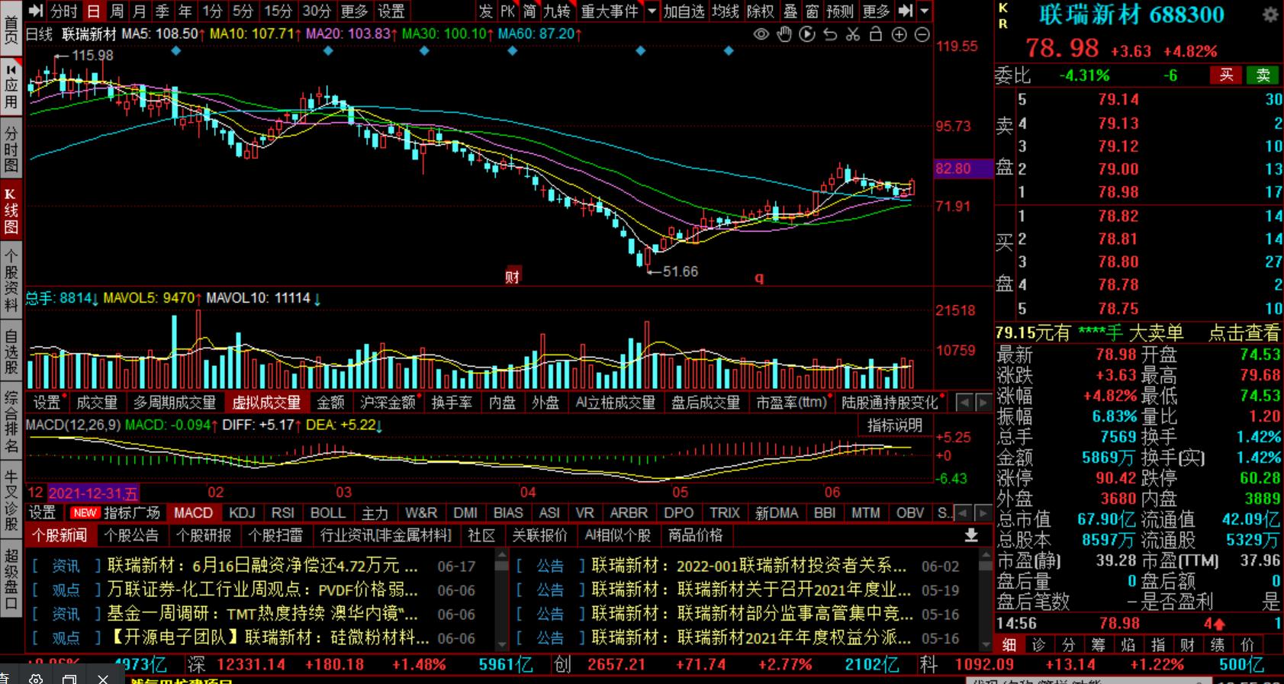Image resolution: width=1284 pixels, height=684 pixels.
Task: Select the BOLL indicator tab
Action: [x=328, y=513]
